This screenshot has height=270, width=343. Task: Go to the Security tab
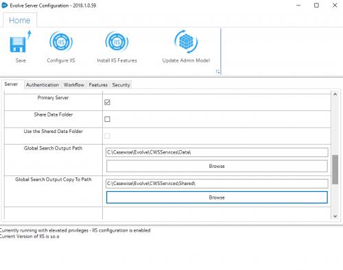(121, 85)
